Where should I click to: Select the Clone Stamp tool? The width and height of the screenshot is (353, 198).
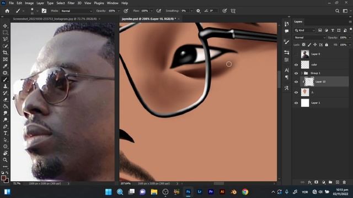point(5,86)
